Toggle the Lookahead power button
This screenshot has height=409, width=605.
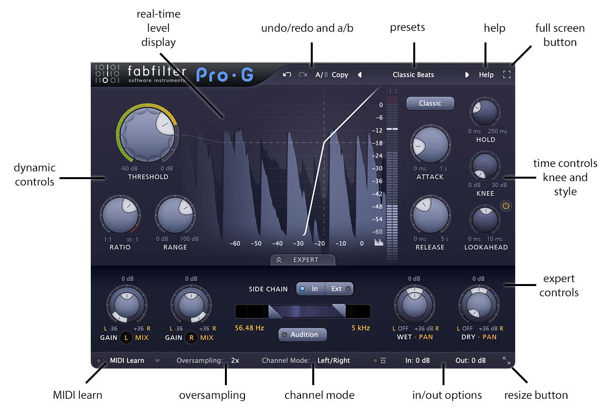[506, 206]
